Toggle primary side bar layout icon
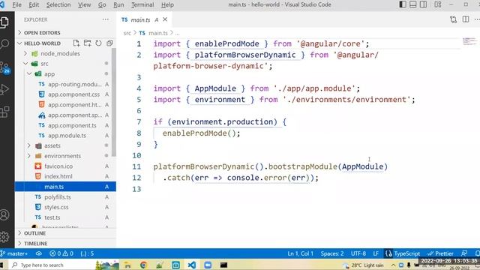 point(403,4)
